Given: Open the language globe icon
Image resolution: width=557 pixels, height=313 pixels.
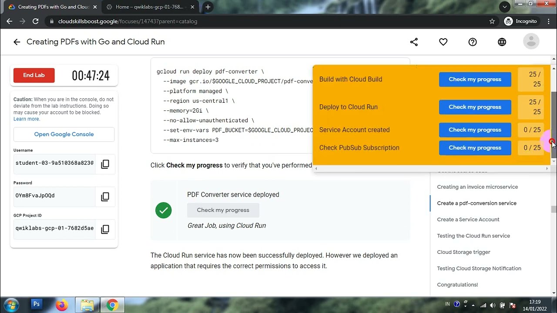Looking at the screenshot, I should point(502,42).
